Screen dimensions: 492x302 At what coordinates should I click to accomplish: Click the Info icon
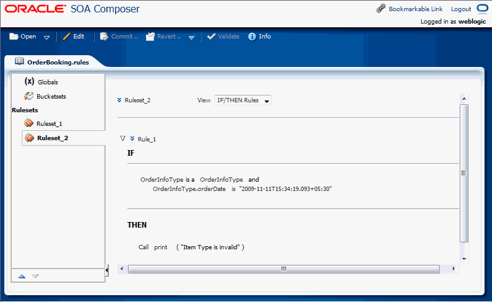(252, 37)
